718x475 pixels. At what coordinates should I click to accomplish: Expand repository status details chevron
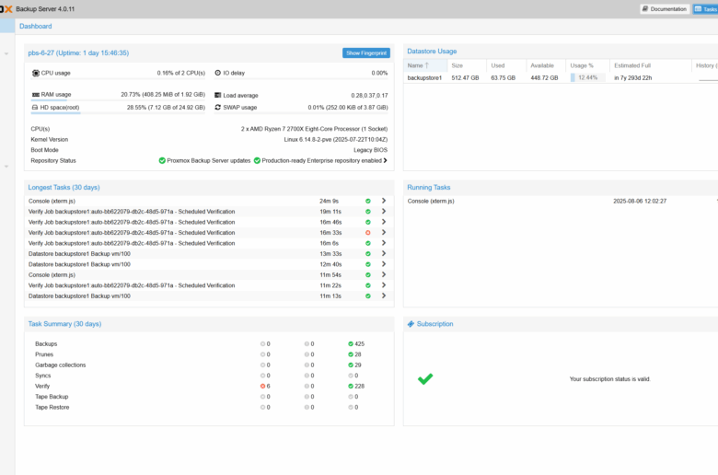[385, 160]
